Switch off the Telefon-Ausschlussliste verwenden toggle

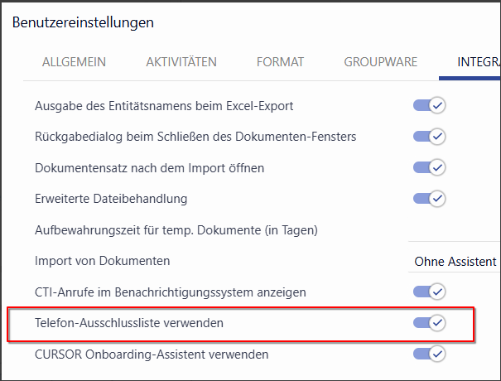pos(429,323)
